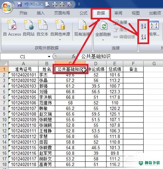Import data with 自 Access icon
Viewport: 163px width, 169px height.
pyautogui.click(x=12, y=28)
